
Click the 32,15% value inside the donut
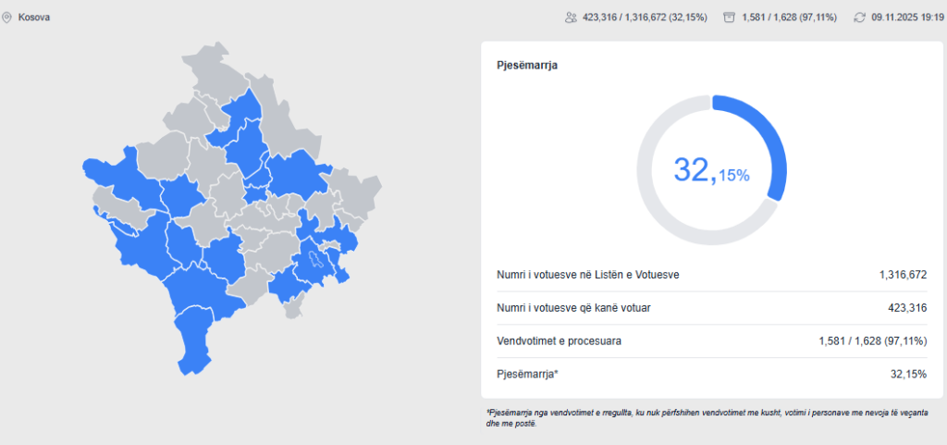tap(711, 171)
